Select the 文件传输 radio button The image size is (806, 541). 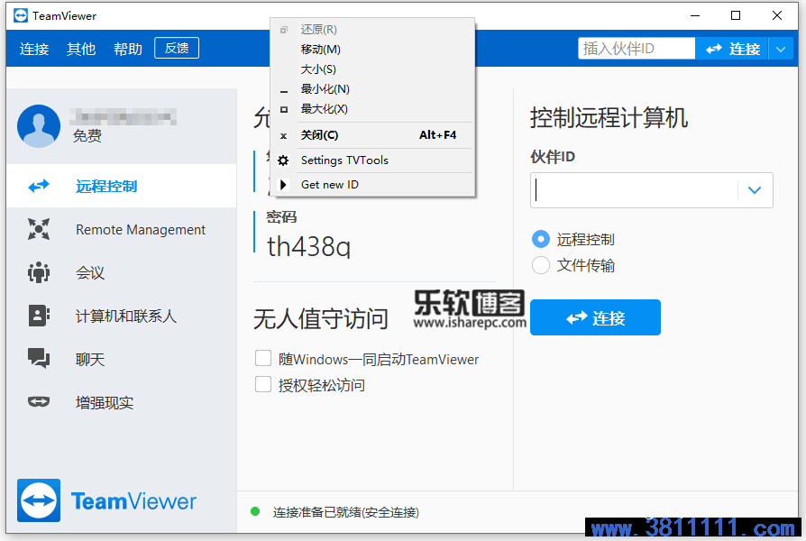pyautogui.click(x=540, y=265)
